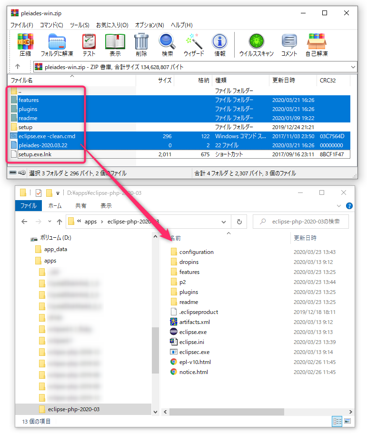Select eclipse.ini in file list

[x=191, y=342]
